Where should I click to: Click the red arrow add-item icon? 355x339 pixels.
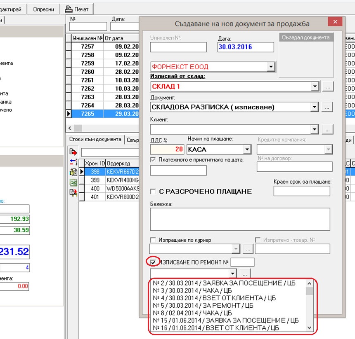coord(73,152)
